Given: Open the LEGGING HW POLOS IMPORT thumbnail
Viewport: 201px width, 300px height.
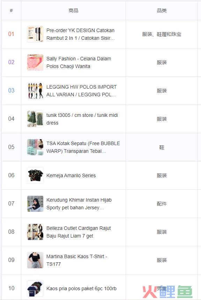Looking at the screenshot, I should point(35,91).
